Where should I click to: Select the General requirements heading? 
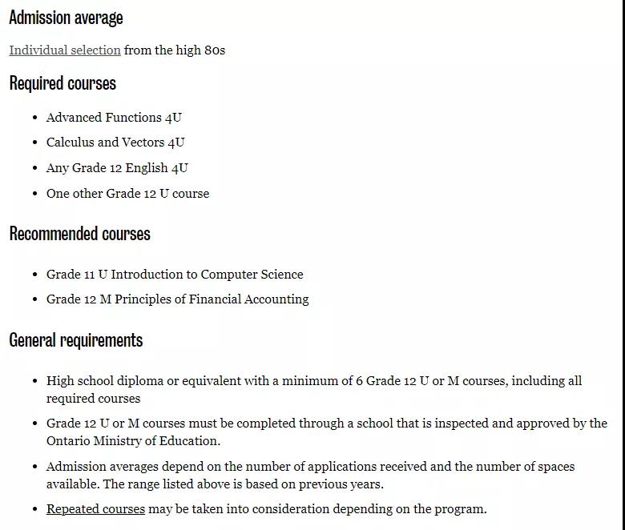76,340
